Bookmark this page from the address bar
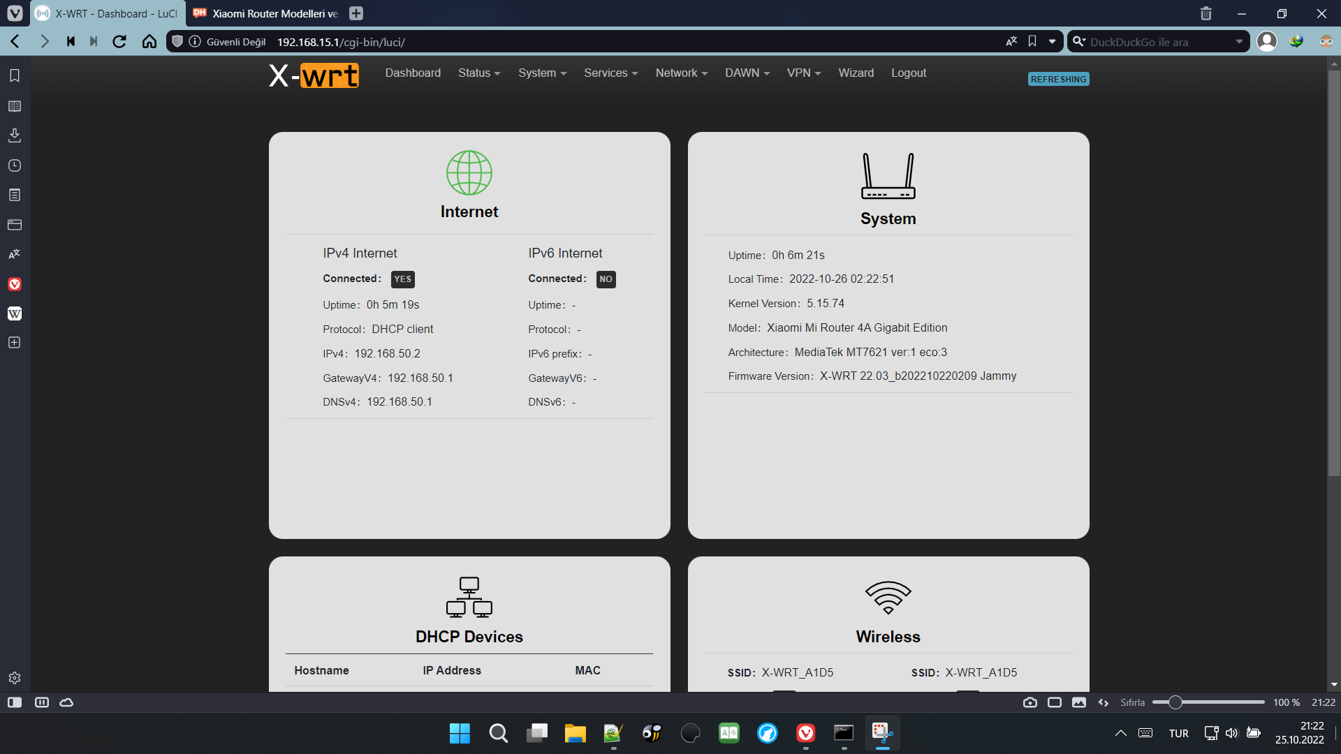This screenshot has width=1341, height=754. [x=1032, y=42]
